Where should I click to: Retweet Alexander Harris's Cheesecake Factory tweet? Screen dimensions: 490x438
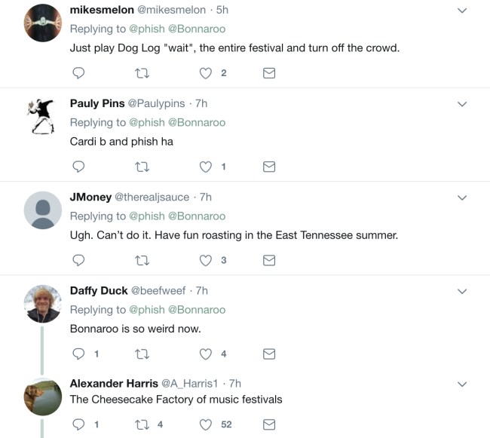[x=140, y=424]
